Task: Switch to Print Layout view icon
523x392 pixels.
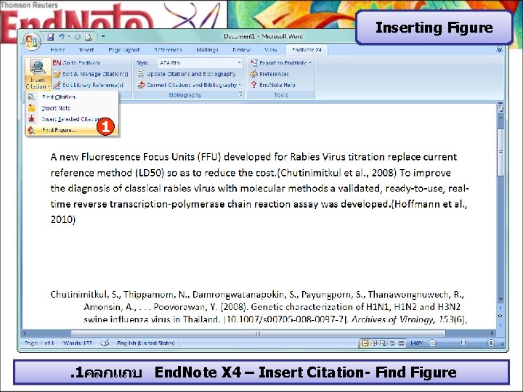Action: pos(365,343)
